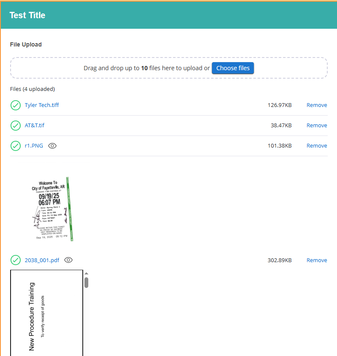Remove the r1.PNG file
This screenshot has height=356, width=337.
(x=316, y=146)
